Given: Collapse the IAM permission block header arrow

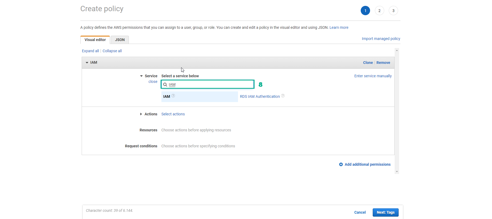Looking at the screenshot, I should (87, 63).
